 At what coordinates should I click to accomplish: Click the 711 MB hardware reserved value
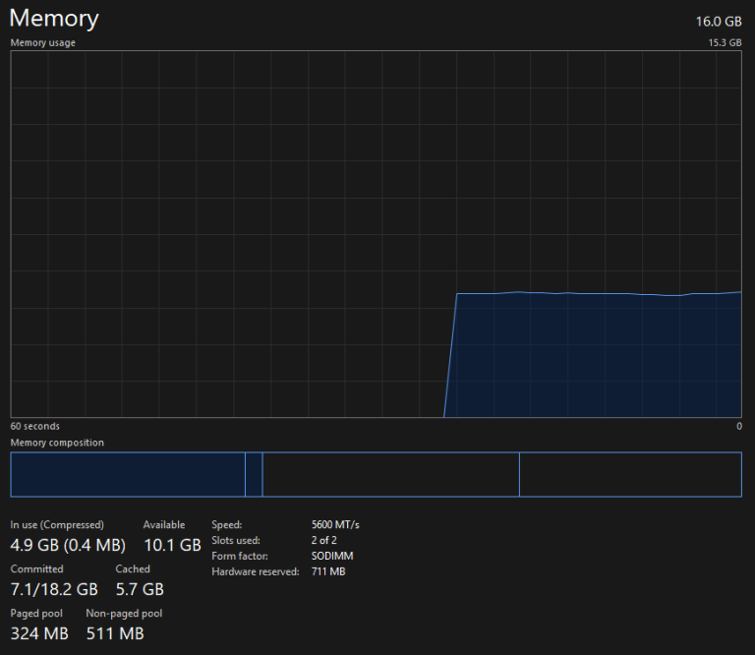coord(328,572)
